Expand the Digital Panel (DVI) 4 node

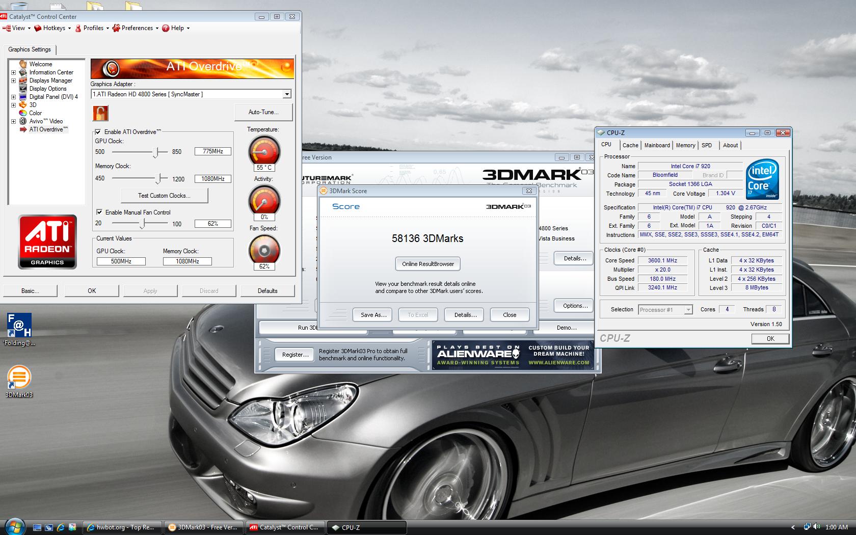(x=13, y=97)
